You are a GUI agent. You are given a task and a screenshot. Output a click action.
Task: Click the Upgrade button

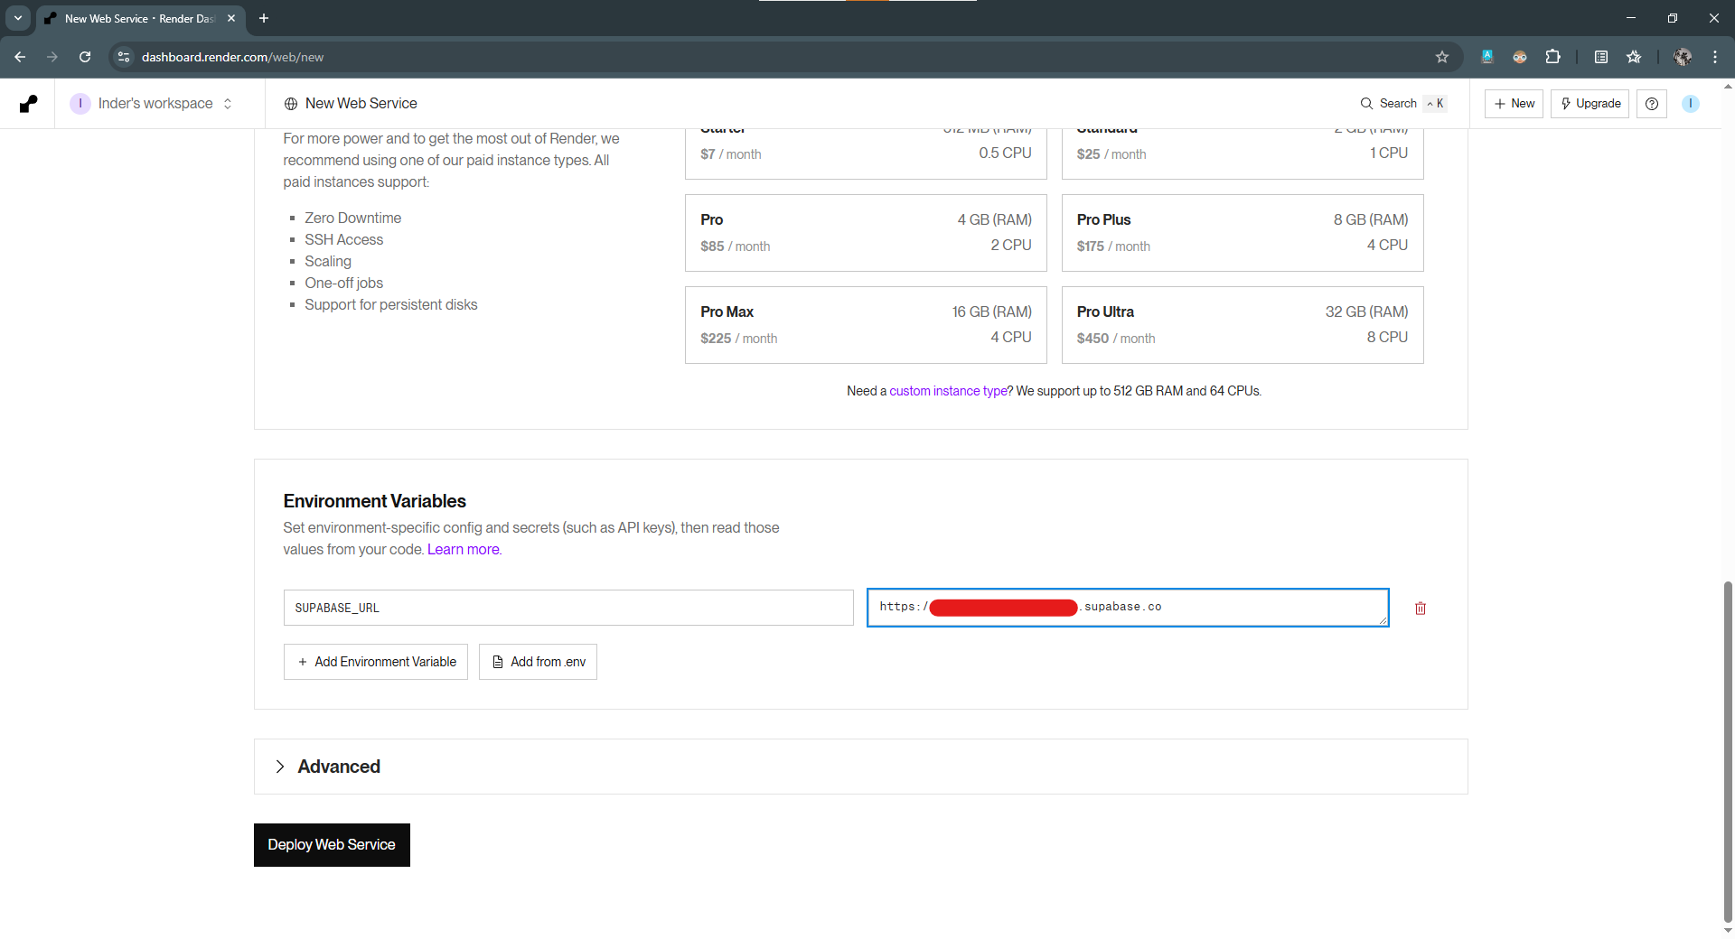[1590, 104]
